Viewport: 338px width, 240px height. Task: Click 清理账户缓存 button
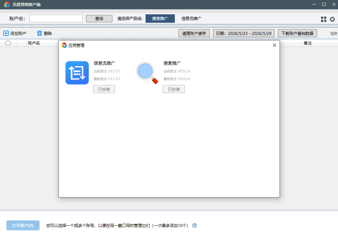click(x=194, y=34)
